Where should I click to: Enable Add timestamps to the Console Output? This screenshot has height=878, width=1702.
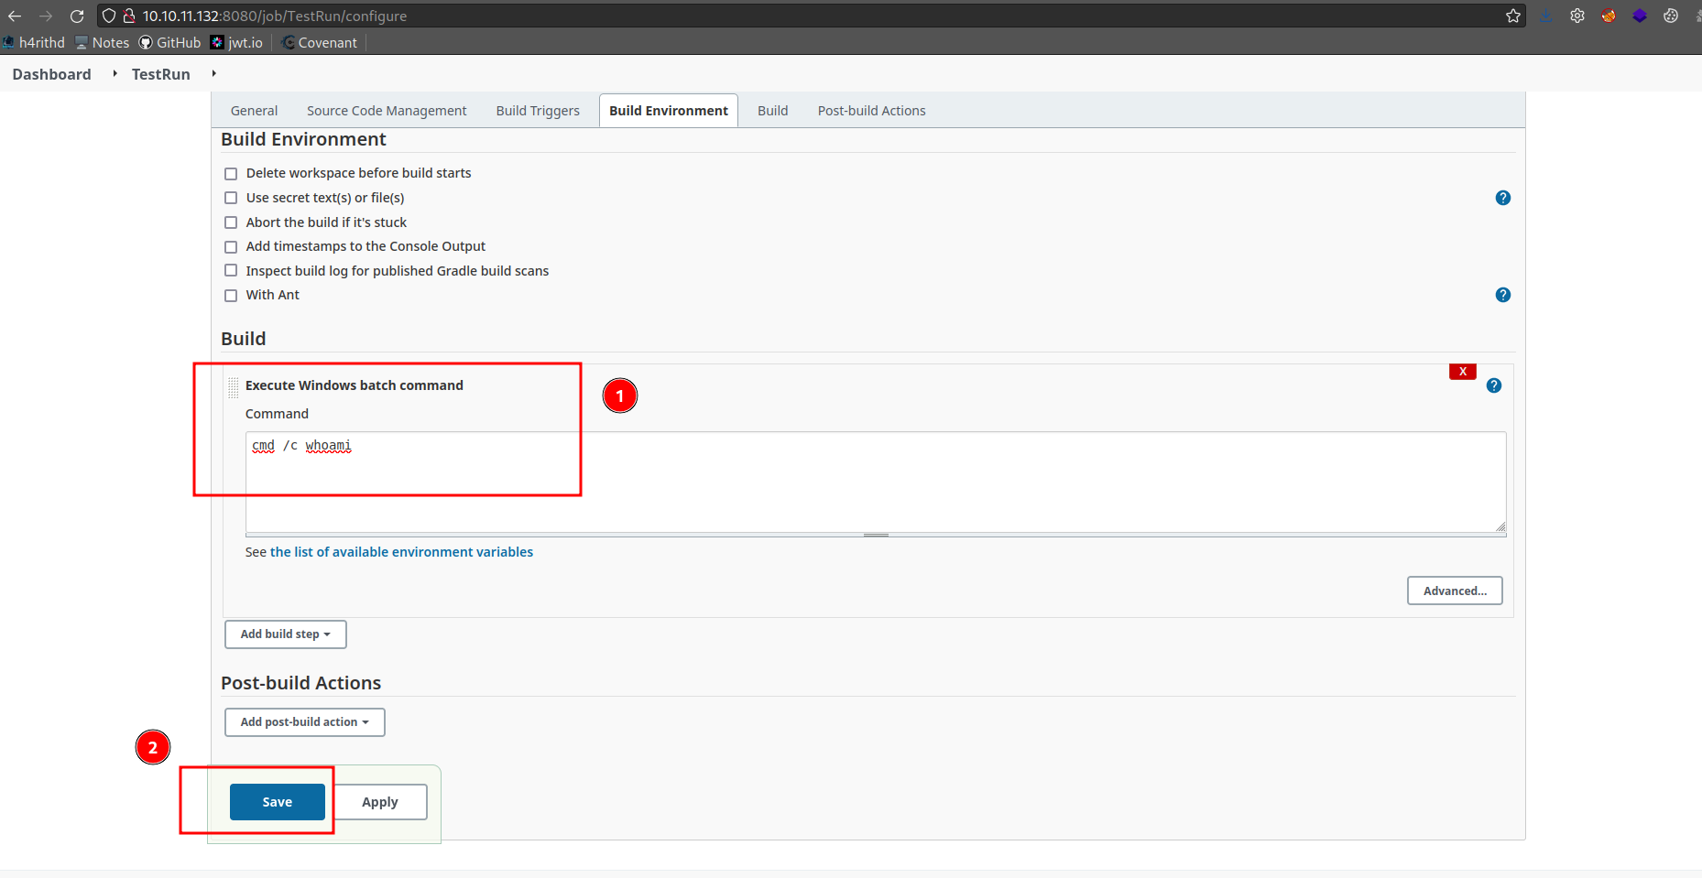click(231, 247)
